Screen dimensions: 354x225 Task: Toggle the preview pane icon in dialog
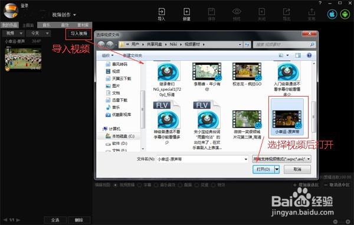298,55
